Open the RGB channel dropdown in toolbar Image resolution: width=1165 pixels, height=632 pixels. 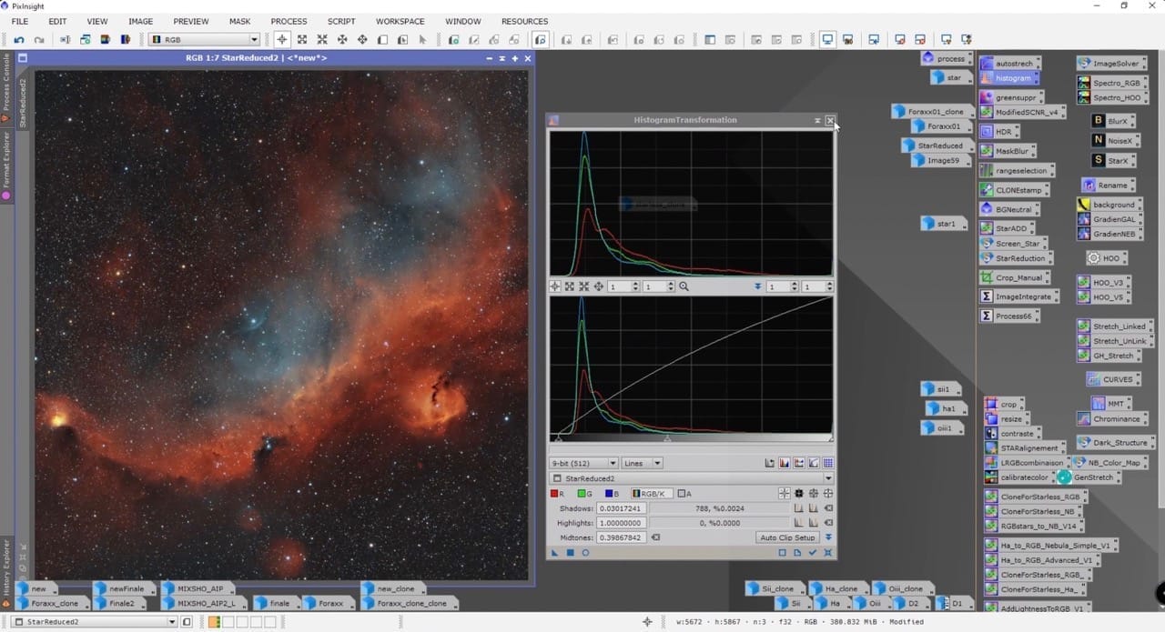[204, 40]
